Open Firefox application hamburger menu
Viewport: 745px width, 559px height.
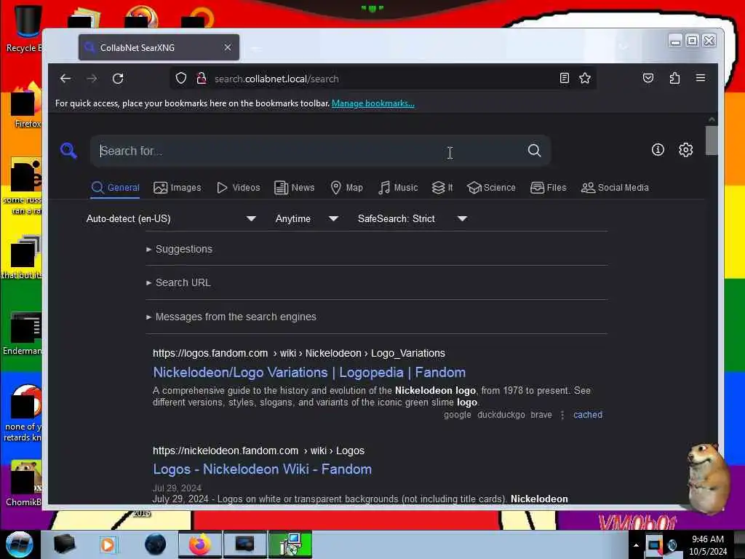[701, 78]
